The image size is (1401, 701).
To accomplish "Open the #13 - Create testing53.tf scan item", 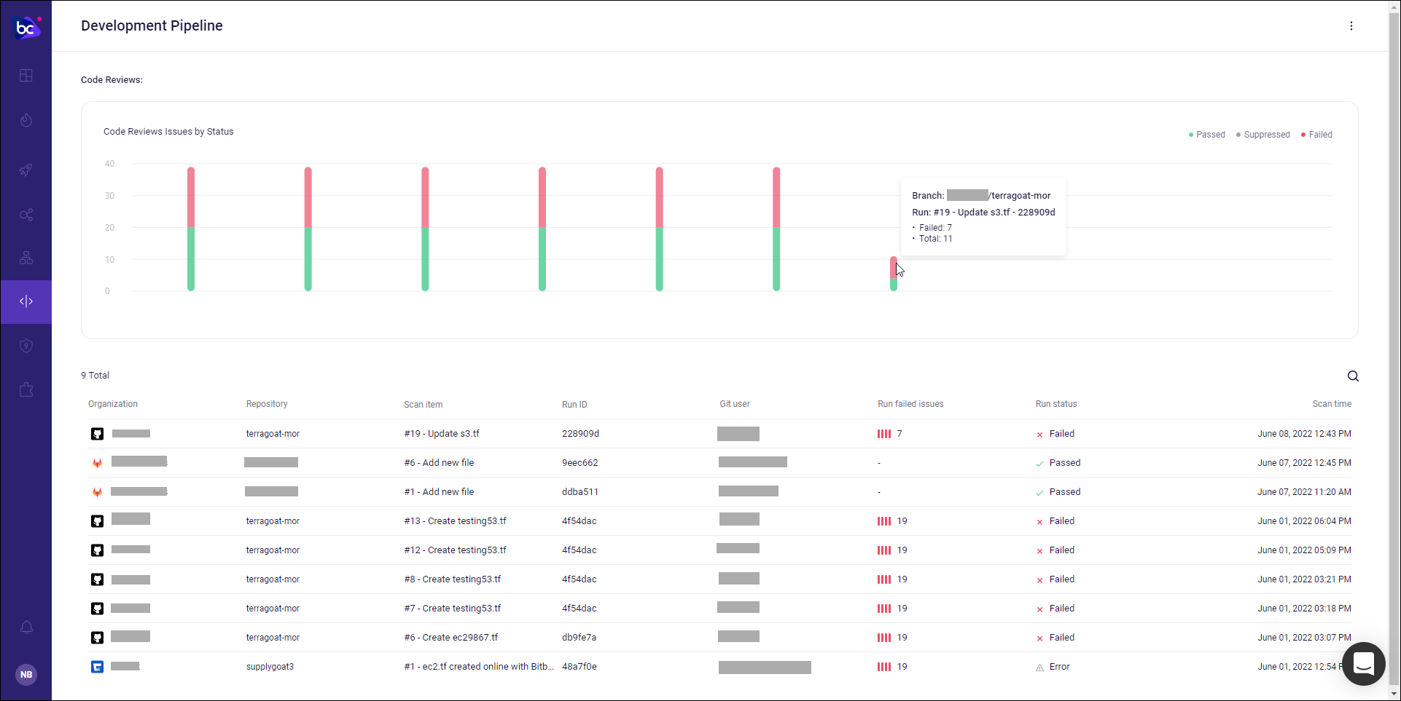I will click(455, 521).
